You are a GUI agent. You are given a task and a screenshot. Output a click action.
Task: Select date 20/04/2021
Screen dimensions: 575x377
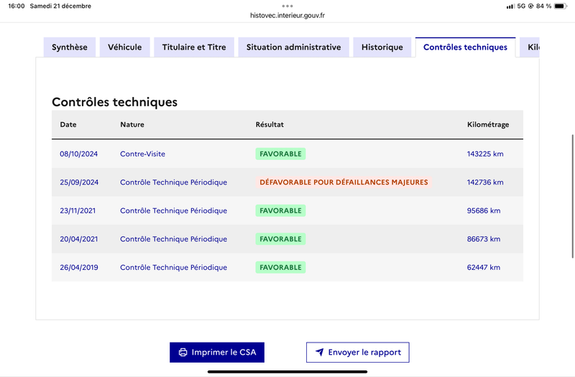click(x=79, y=239)
